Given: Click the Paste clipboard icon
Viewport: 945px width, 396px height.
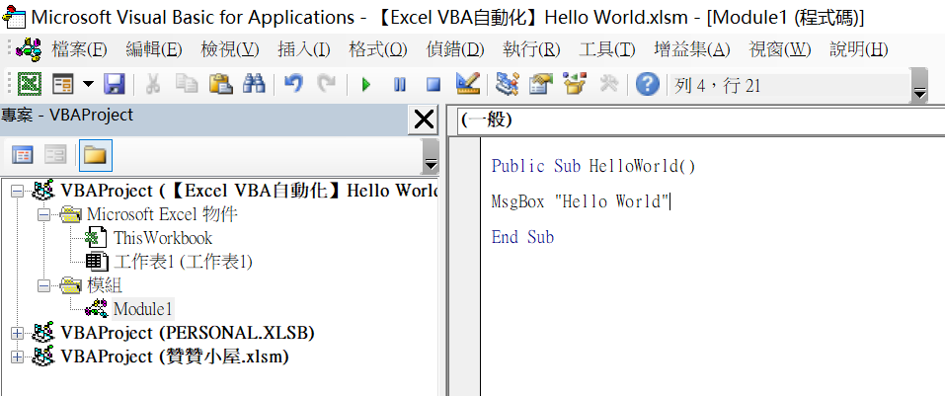Looking at the screenshot, I should click(220, 84).
